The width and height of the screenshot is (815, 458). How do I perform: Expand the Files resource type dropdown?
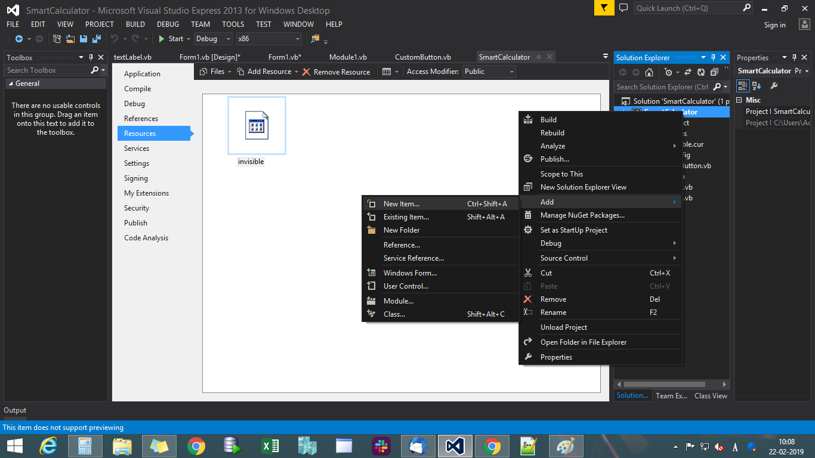230,72
